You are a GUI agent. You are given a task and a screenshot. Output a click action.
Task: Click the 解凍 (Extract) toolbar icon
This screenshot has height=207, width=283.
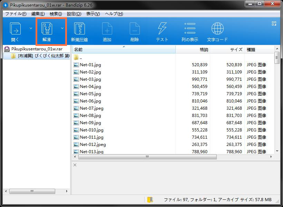(47, 29)
